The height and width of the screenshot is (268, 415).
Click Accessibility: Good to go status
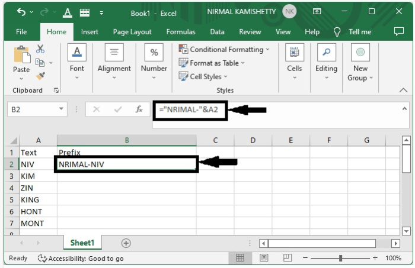81,259
